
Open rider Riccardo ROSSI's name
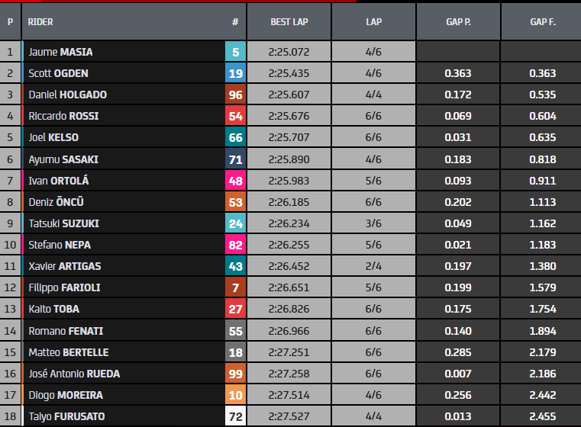coord(63,117)
